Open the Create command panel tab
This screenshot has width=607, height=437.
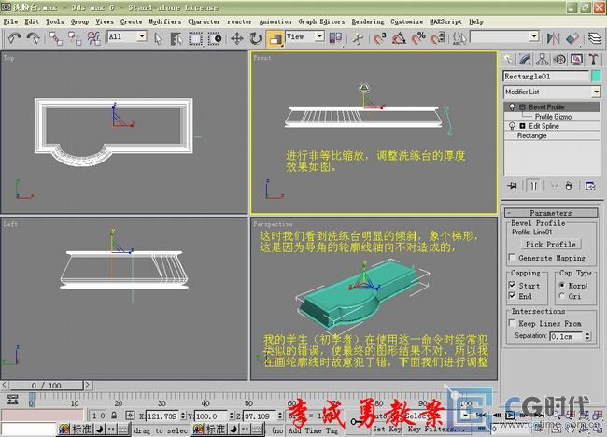[x=509, y=59]
